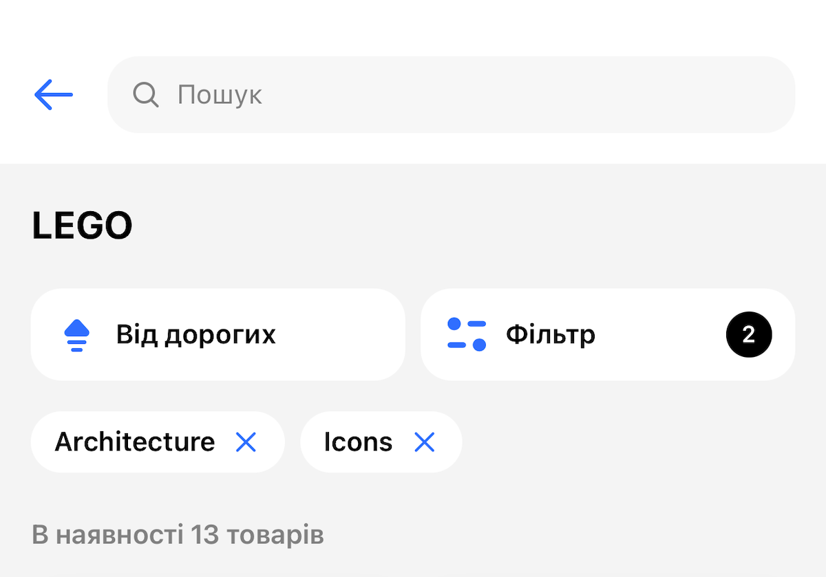Click the LEGO category heading
826x577 pixels.
pos(82,226)
